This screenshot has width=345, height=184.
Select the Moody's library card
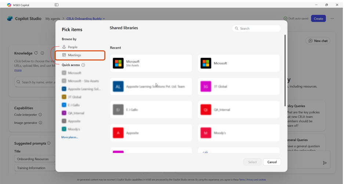coord(239,133)
